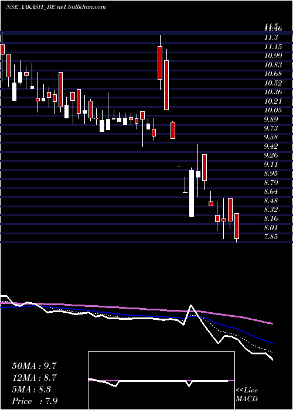
Task: Click the Price : 7.9 readout
Action: pos(35,401)
